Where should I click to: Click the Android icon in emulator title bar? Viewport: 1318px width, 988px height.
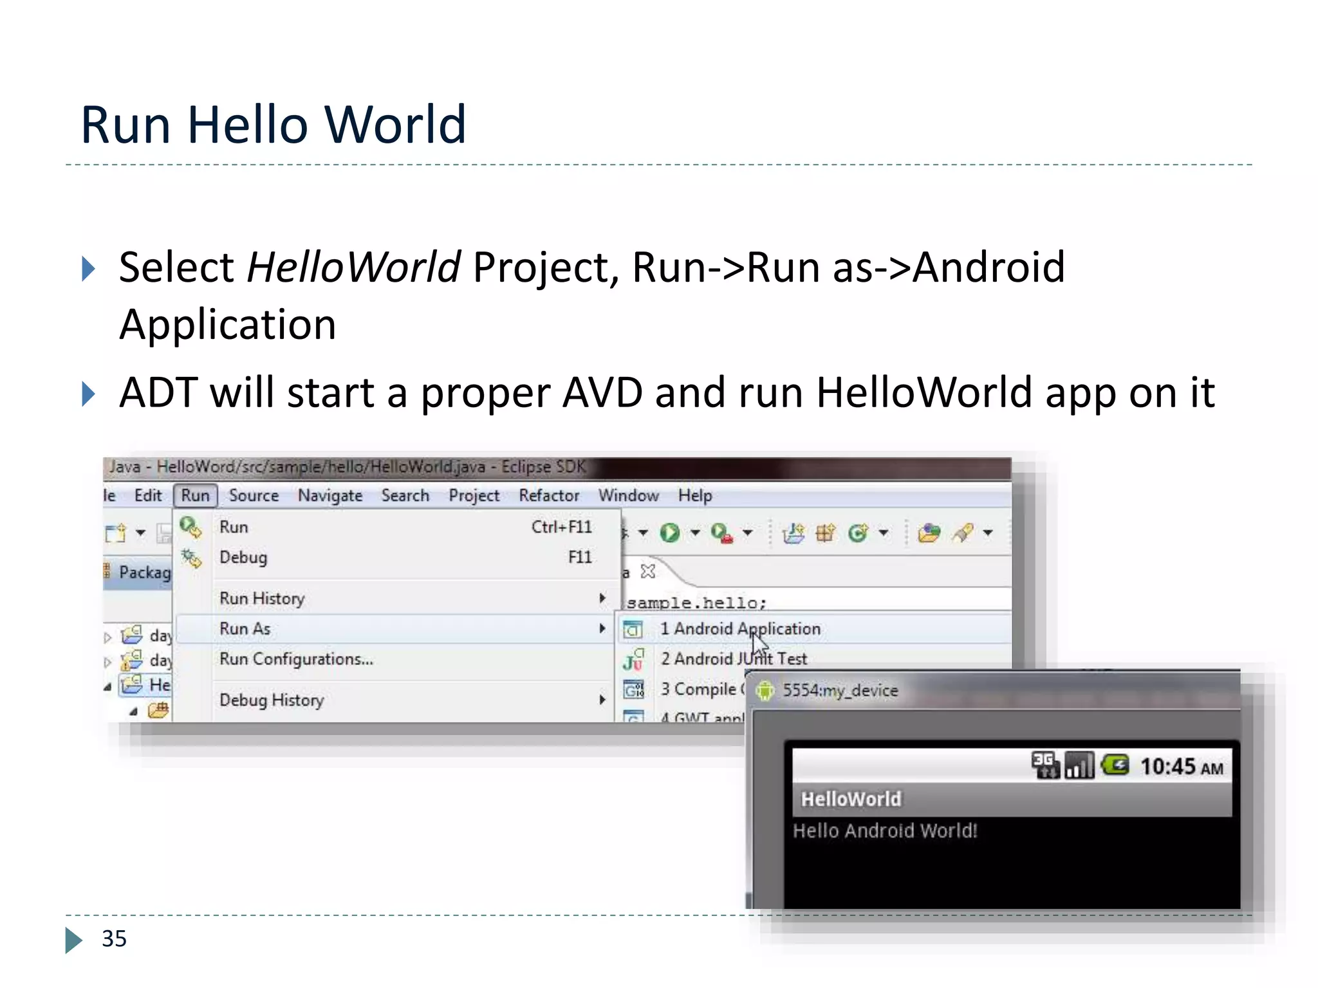tap(765, 690)
